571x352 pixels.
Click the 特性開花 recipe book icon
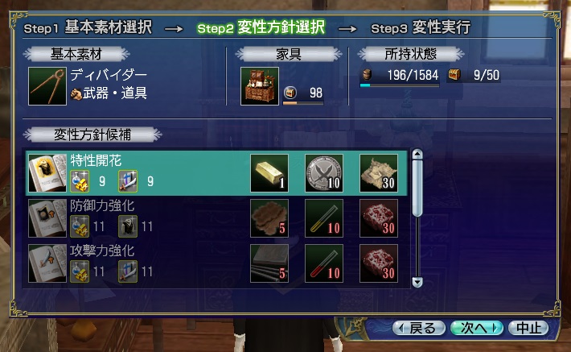click(x=47, y=173)
